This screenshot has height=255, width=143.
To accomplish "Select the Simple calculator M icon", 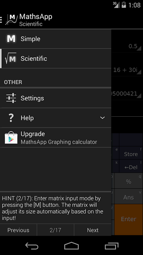I will pos(11,39).
